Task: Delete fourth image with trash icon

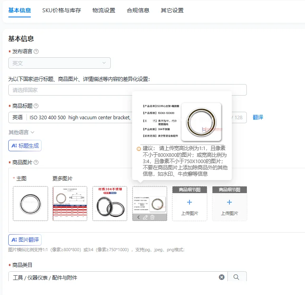Action: [x=152, y=217]
